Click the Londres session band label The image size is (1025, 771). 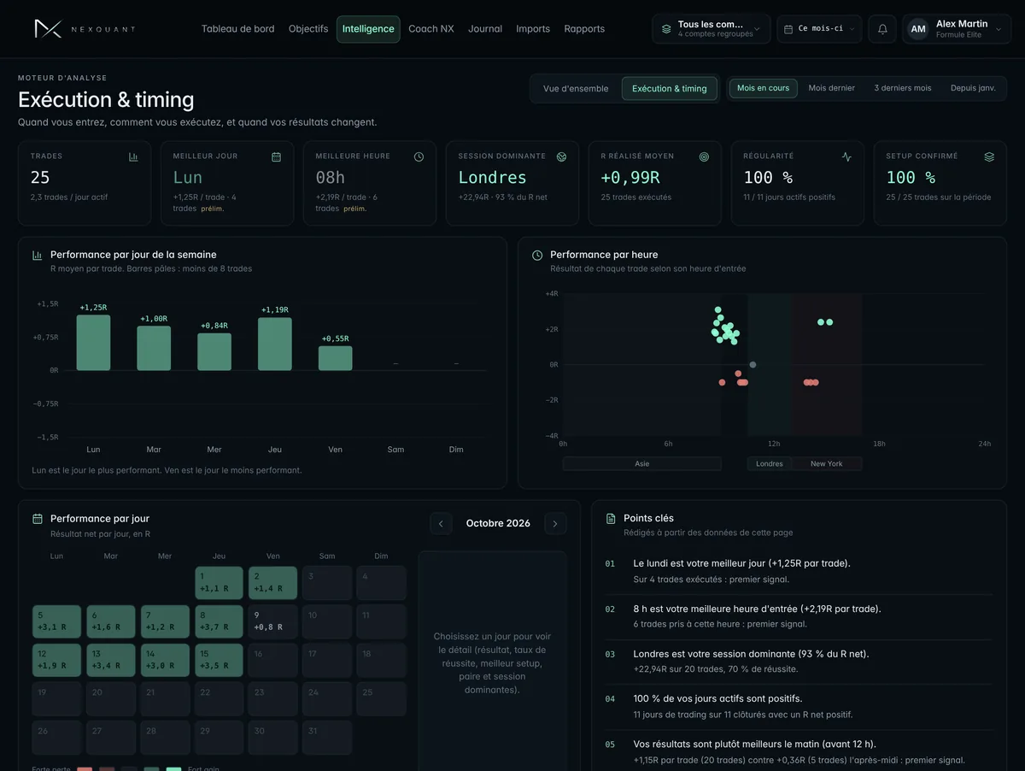point(770,464)
